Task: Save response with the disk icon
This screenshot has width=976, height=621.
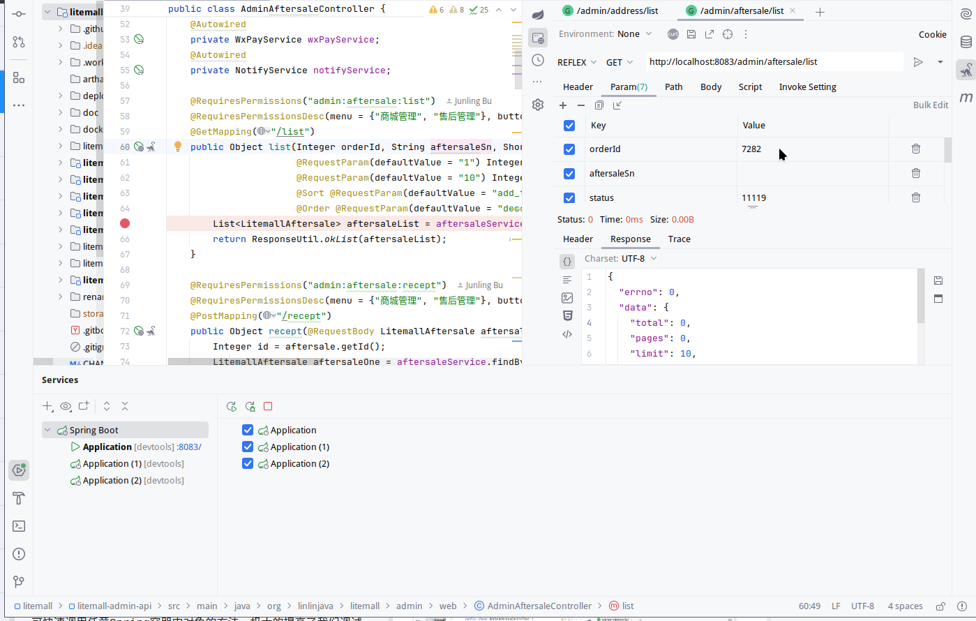Action: [x=938, y=280]
